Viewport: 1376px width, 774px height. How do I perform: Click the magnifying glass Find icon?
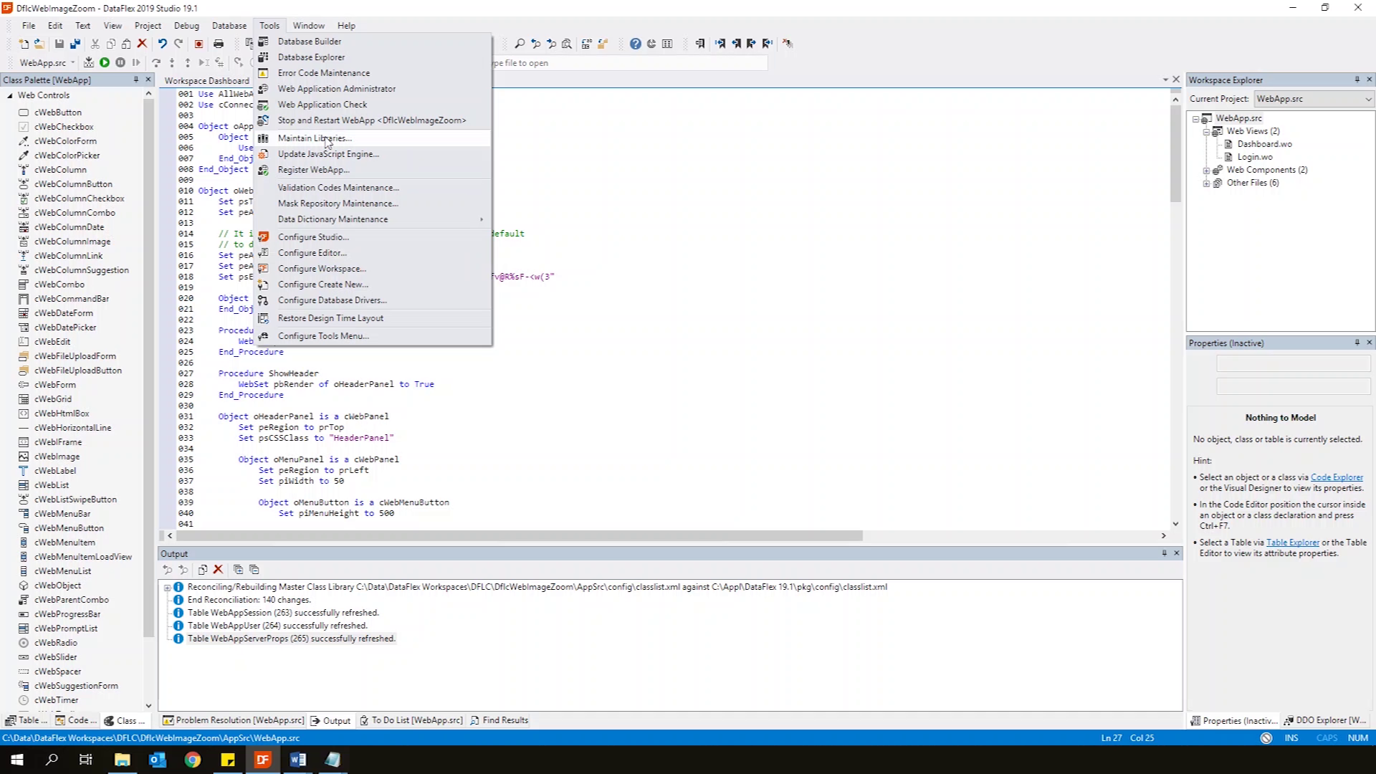[x=520, y=44]
